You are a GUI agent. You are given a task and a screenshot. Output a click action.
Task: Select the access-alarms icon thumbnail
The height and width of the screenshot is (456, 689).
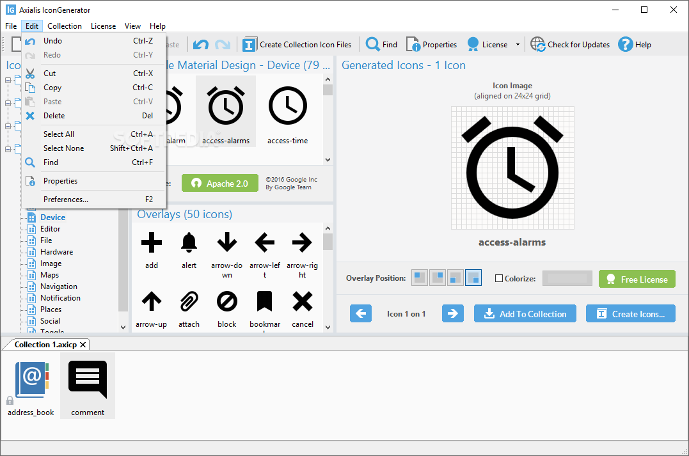[x=226, y=111]
